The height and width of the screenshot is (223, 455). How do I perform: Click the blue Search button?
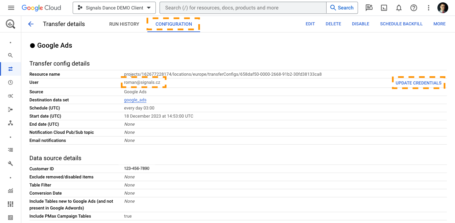point(342,8)
